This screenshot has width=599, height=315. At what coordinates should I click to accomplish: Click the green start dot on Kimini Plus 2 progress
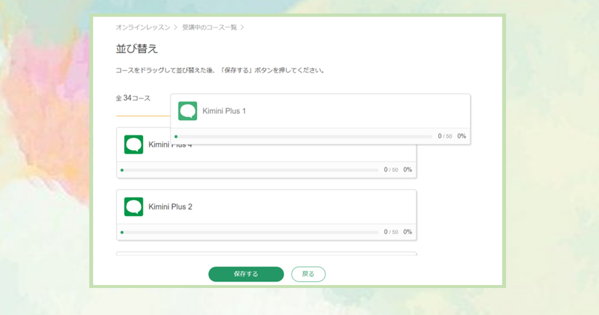pyautogui.click(x=122, y=232)
